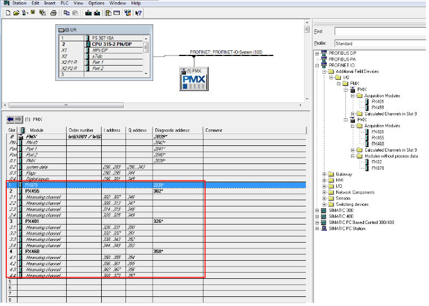The image size is (429, 306).
Task: Select the MPI/DP row in UR rack
Action: [100, 50]
